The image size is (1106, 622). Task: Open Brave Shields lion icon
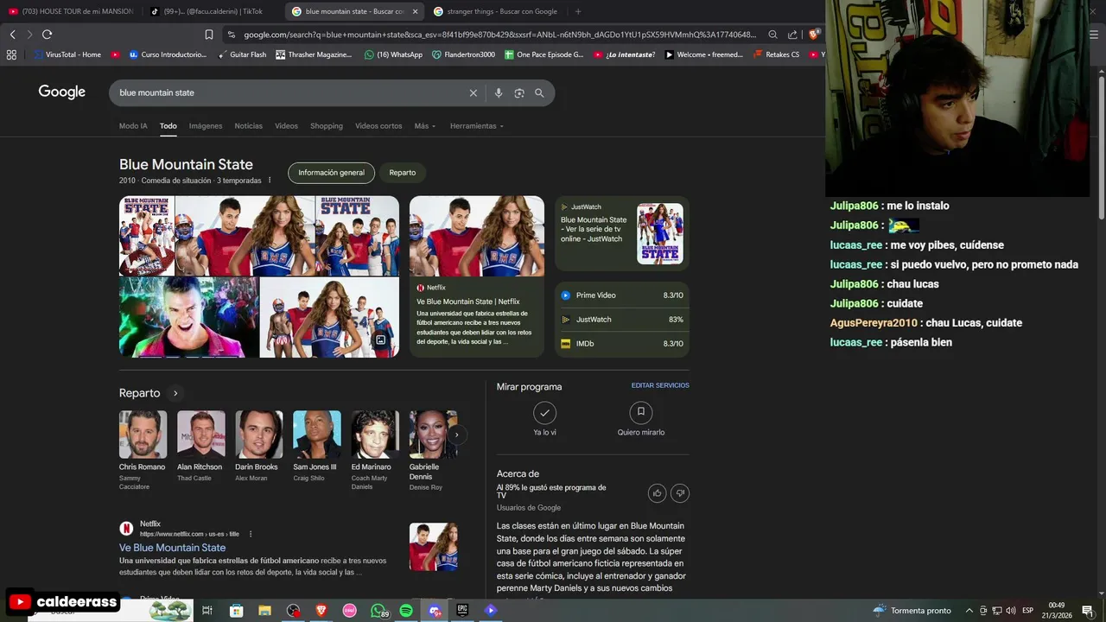point(814,35)
